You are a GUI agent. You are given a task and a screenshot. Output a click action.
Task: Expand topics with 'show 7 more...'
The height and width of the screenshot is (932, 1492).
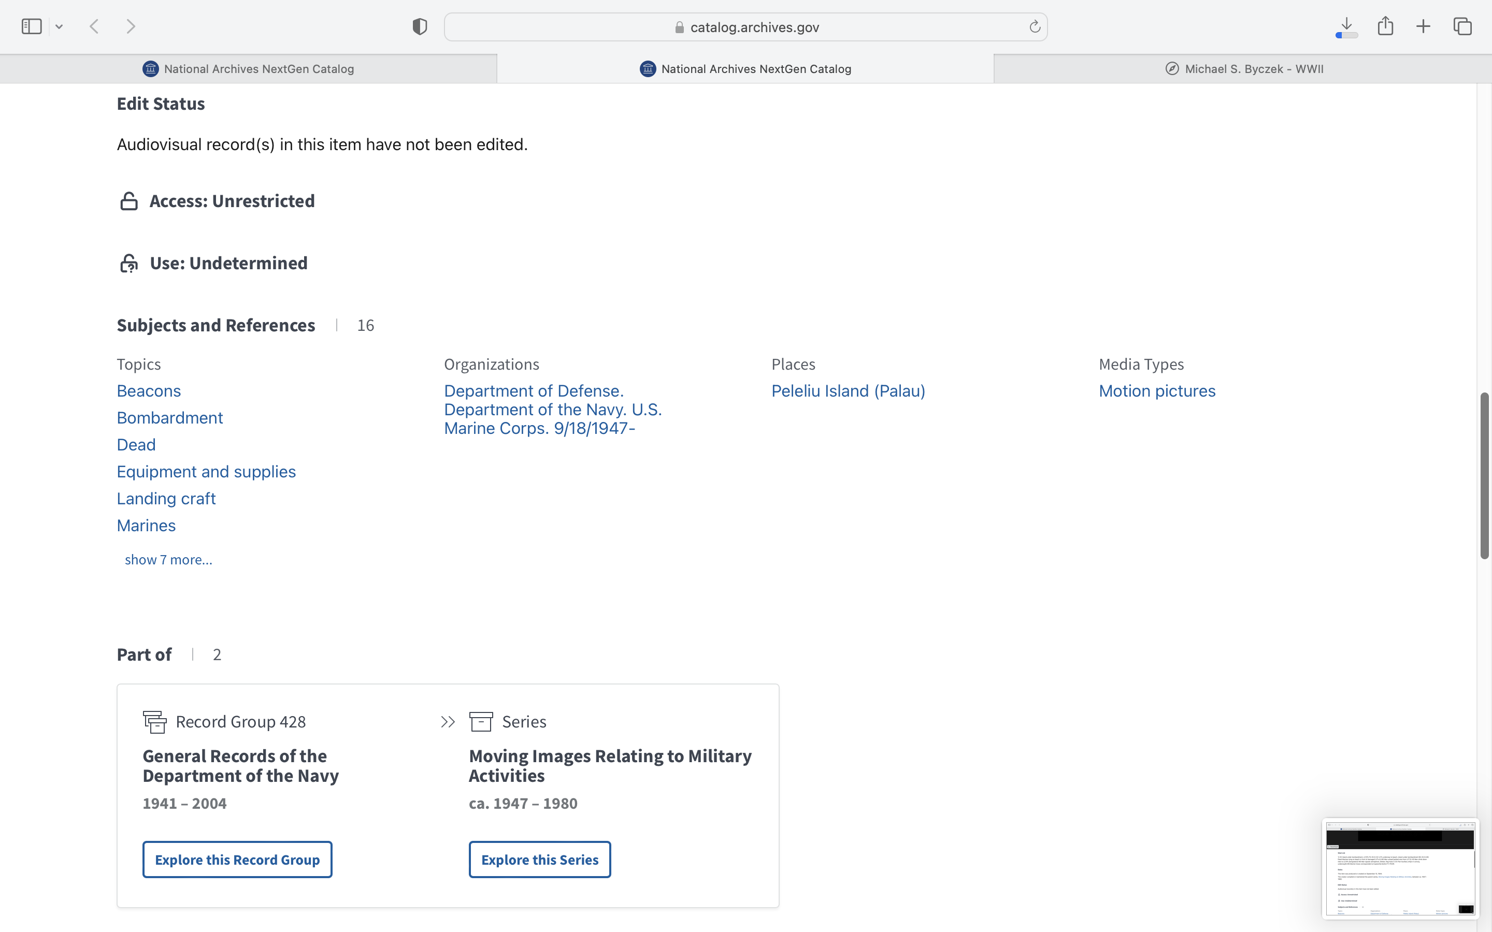pos(168,560)
